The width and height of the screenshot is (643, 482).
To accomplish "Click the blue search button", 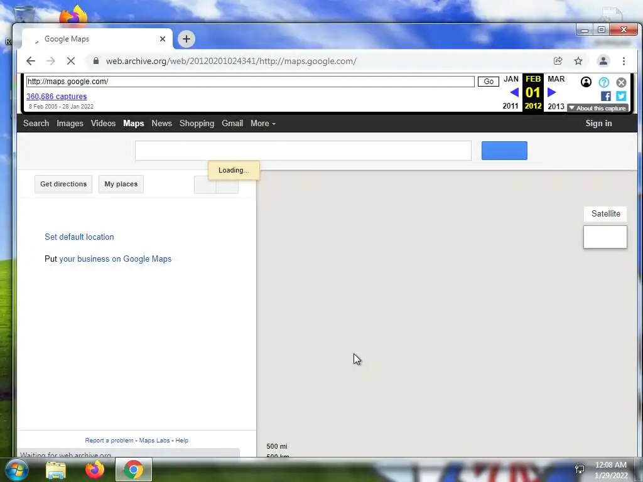I will click(x=504, y=151).
